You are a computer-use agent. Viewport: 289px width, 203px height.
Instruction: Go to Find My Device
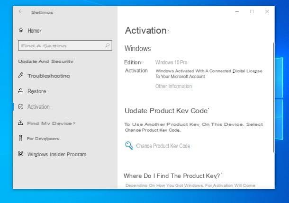[x=49, y=124]
